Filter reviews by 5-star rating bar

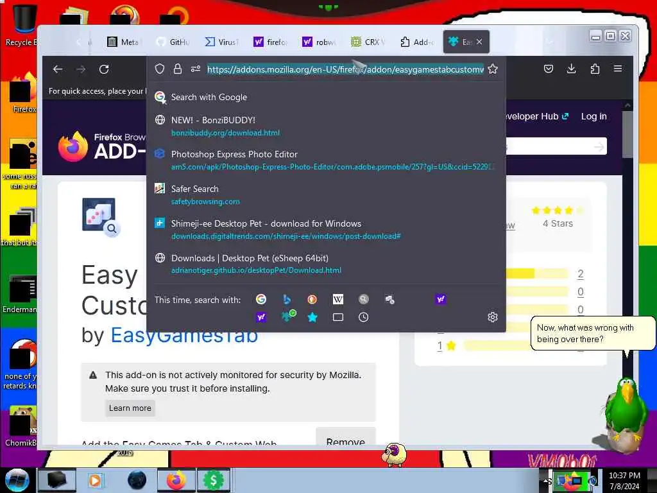(537, 273)
